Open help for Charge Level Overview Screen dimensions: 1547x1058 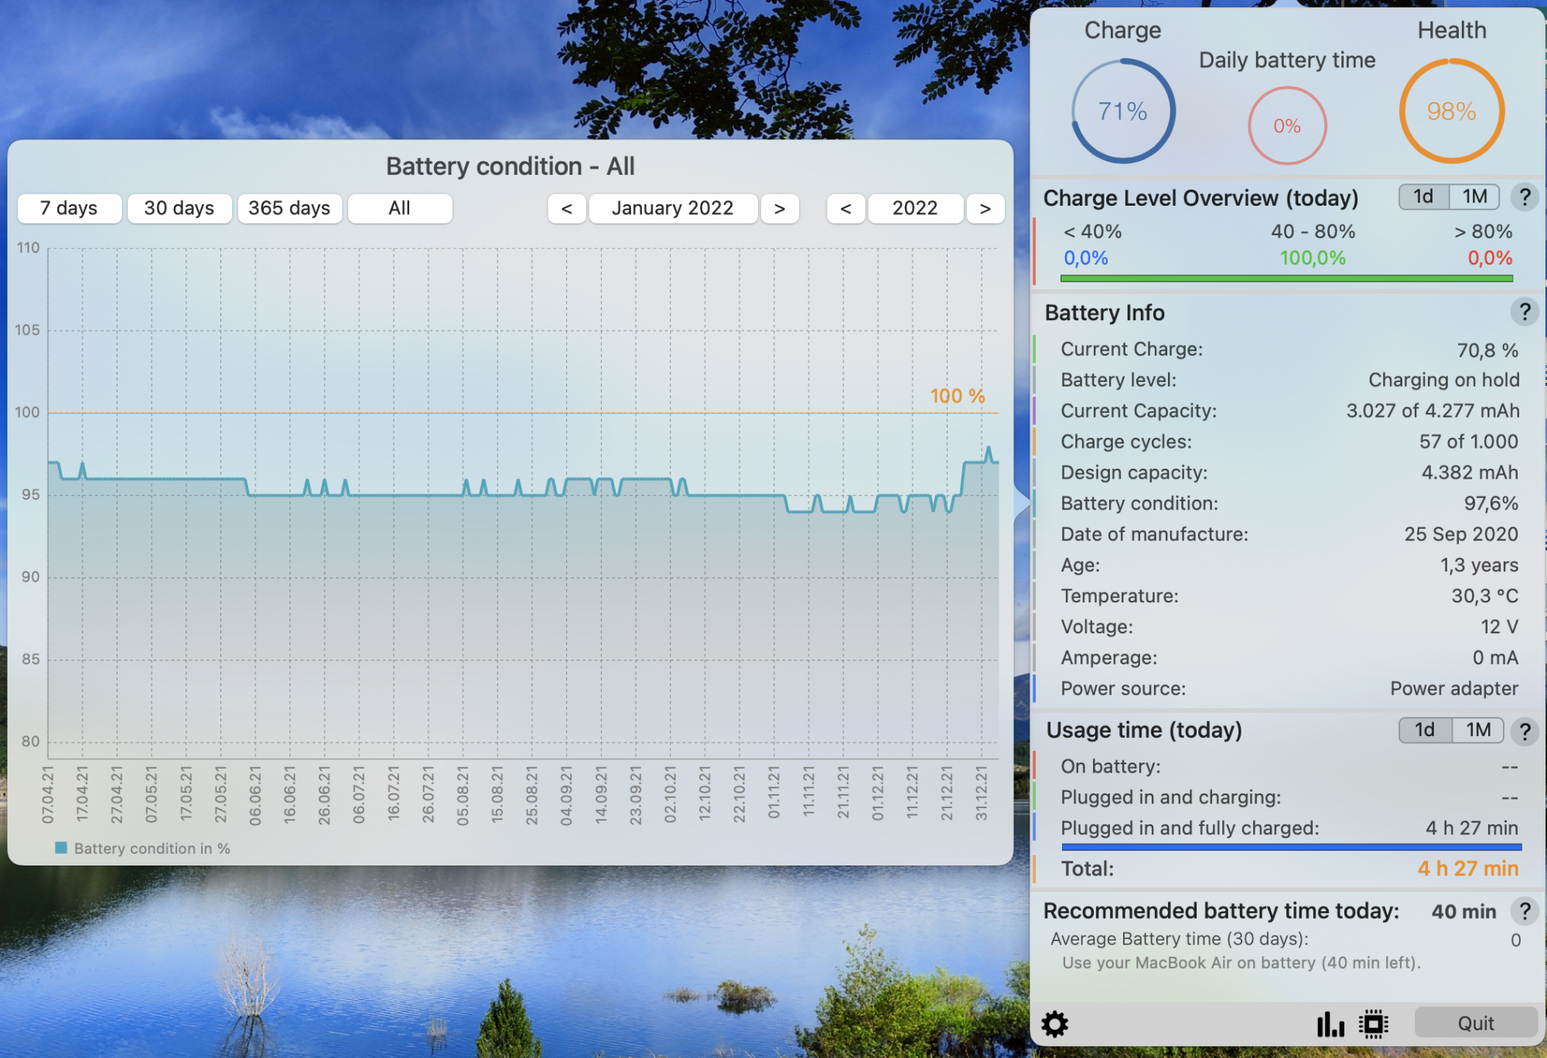point(1525,197)
